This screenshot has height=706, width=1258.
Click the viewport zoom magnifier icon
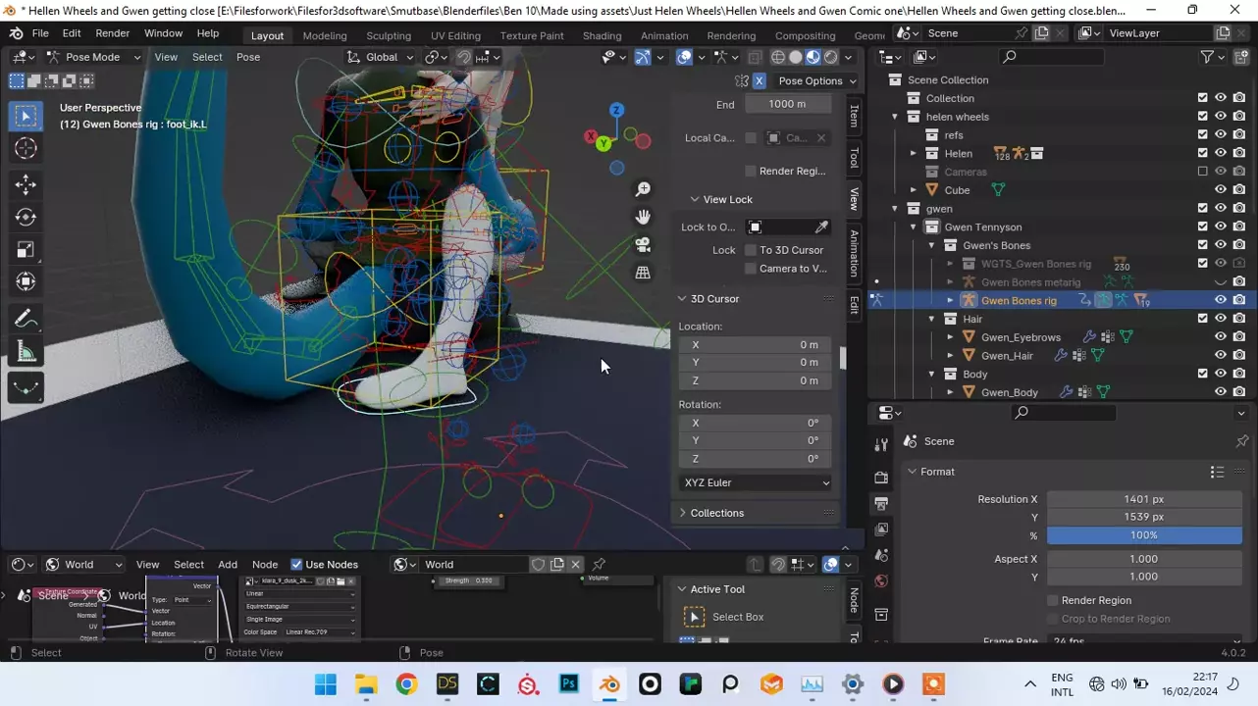pos(643,189)
